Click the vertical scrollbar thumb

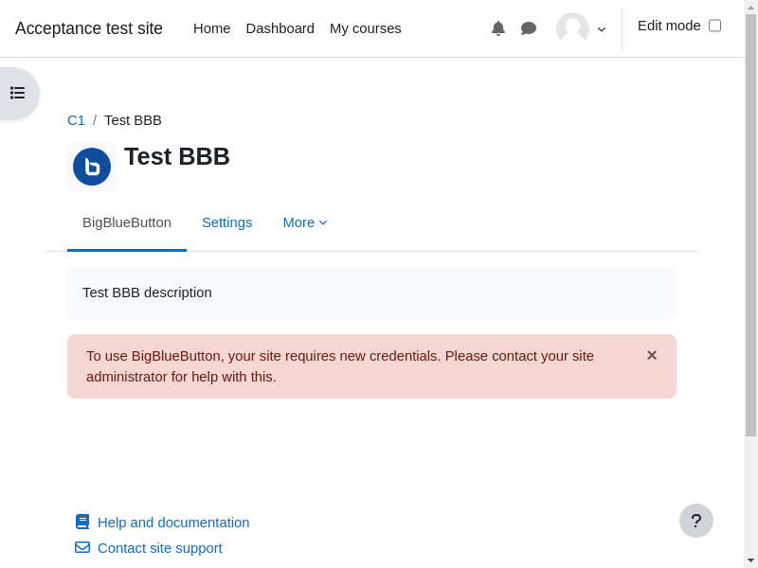[750, 225]
